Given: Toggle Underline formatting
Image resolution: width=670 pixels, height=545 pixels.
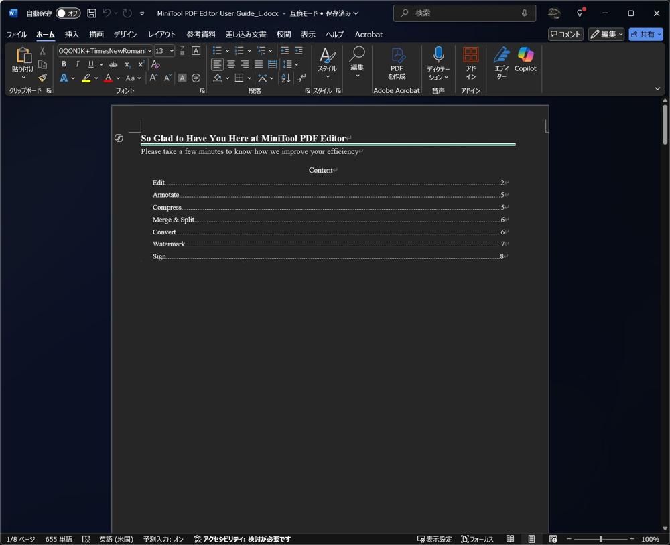Looking at the screenshot, I should click(91, 64).
